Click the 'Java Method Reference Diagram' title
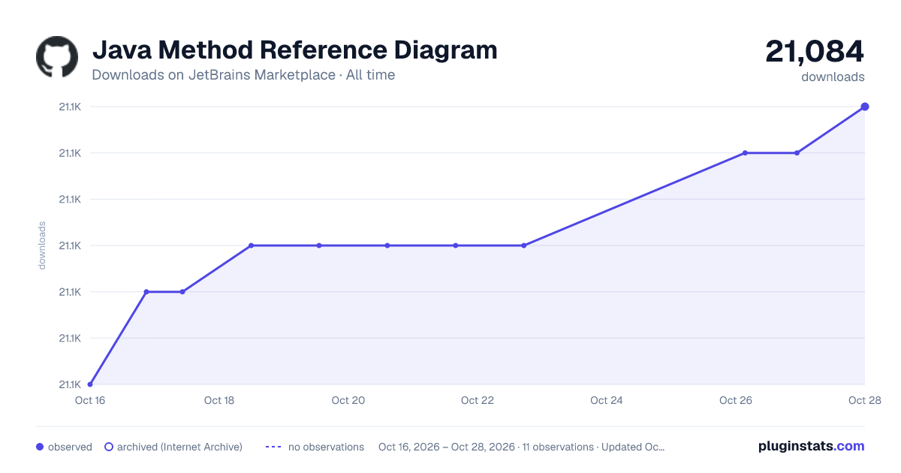 coord(294,50)
